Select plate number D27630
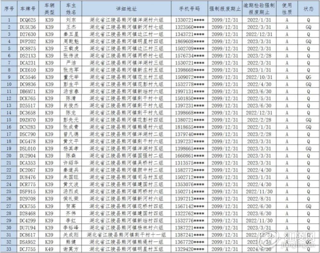Viewport: 320px width, 253px height. pos(28,34)
